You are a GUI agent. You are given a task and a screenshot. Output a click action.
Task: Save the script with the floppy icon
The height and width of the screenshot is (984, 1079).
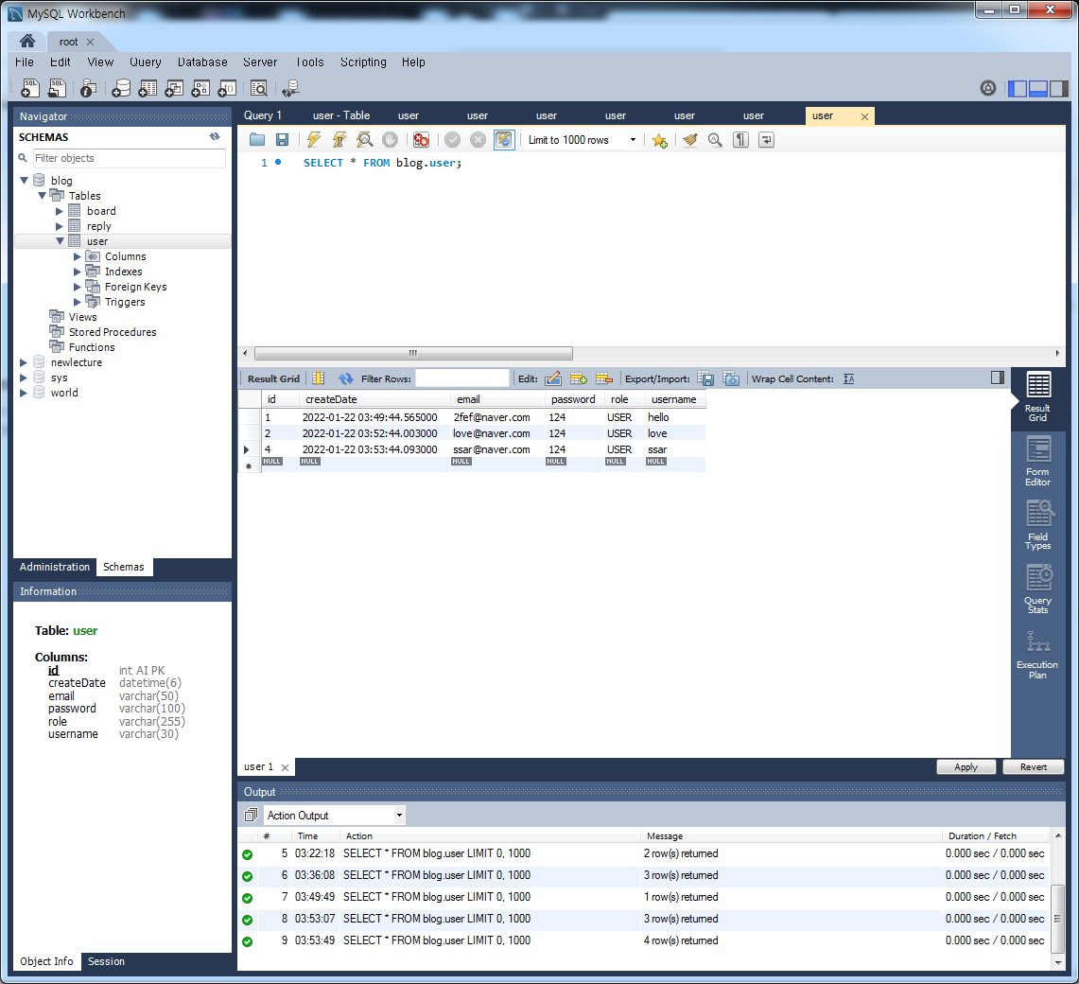tap(282, 140)
